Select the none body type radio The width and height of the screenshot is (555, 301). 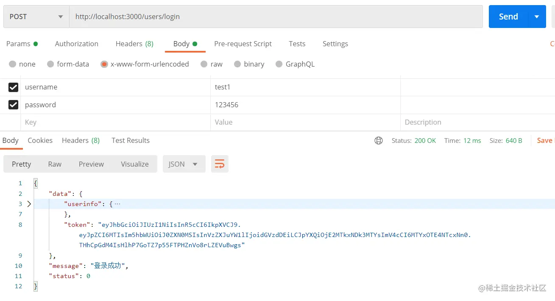(12, 64)
